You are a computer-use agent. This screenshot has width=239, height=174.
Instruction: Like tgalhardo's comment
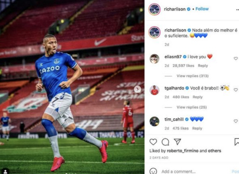click(236, 90)
